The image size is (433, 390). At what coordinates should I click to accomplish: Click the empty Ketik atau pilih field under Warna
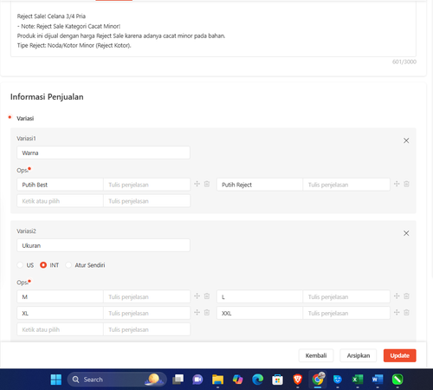[x=60, y=201]
